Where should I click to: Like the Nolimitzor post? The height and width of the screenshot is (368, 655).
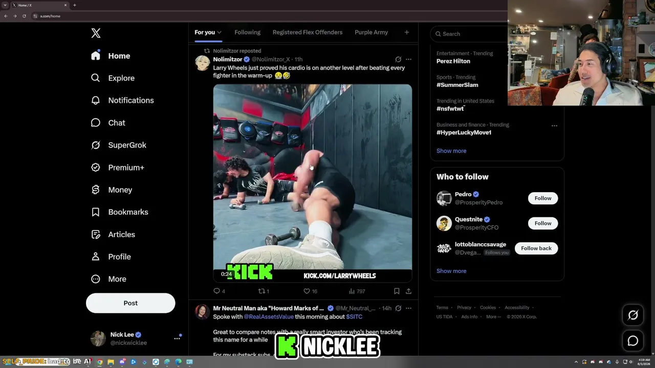[x=310, y=291]
